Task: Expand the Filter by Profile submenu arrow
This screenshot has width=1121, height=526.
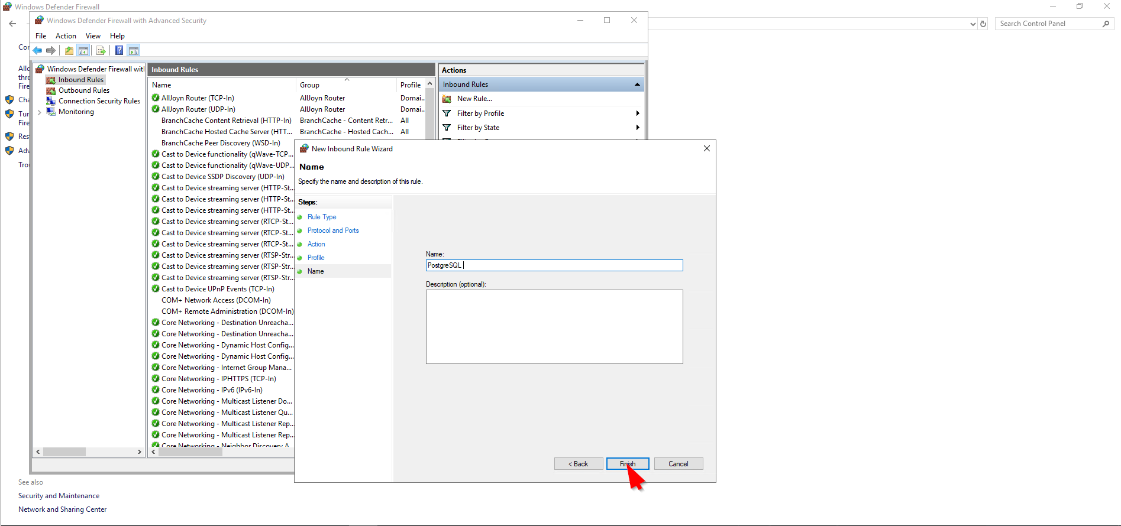Action: click(x=637, y=113)
